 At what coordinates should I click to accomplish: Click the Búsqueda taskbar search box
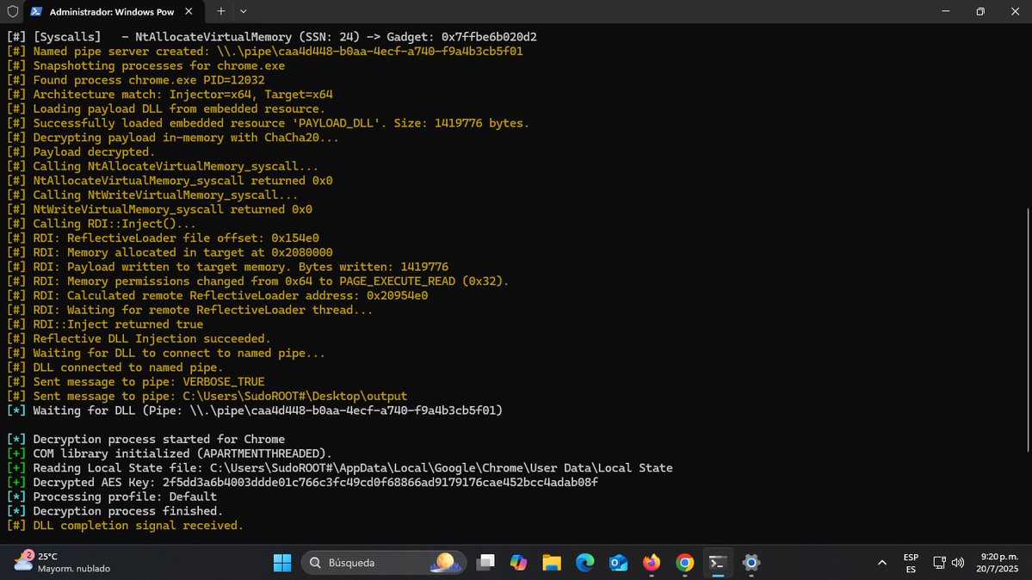(384, 563)
